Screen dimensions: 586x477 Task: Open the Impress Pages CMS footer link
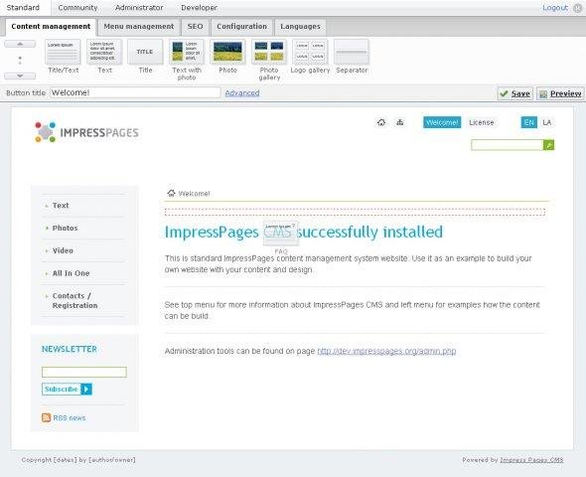pyautogui.click(x=531, y=460)
